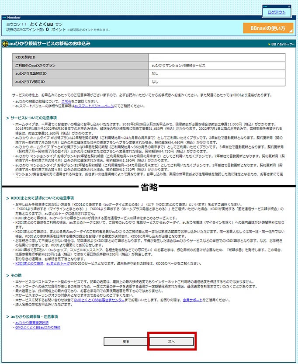
Task: Click the BBnavi emblem icon beside the page title
Action: 5,44
